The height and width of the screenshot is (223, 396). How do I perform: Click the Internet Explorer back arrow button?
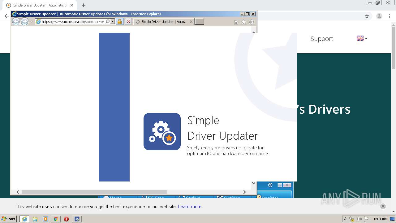tap(16, 22)
